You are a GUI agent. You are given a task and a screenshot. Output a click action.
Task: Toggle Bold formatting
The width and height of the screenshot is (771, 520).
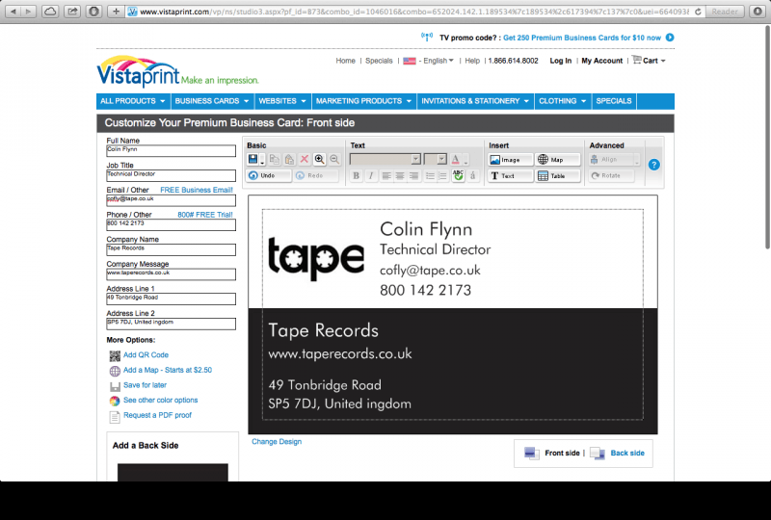356,175
